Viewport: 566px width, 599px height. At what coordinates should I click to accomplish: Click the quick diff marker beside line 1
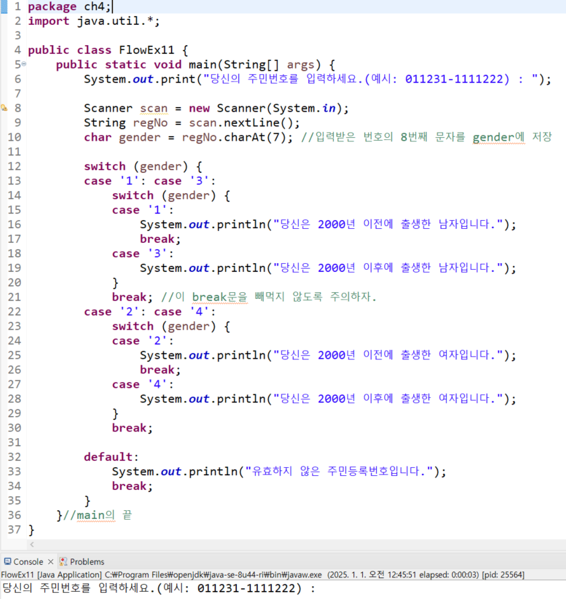[x=4, y=7]
